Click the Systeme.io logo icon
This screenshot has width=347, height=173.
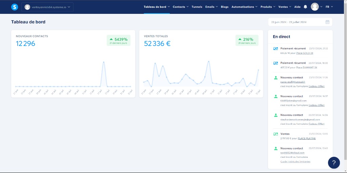click(x=15, y=7)
